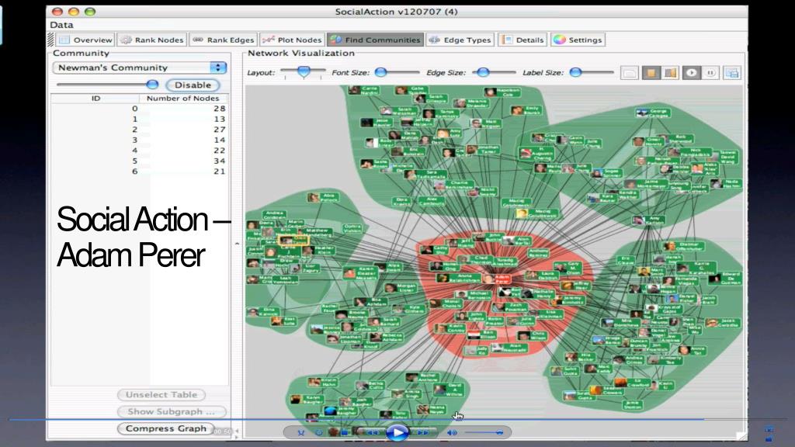Click the Font Size slider handle
This screenshot has width=795, height=447.
(380, 72)
